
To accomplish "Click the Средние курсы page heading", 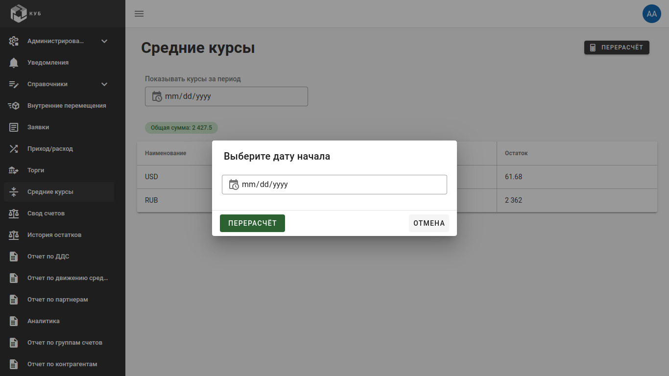I will pyautogui.click(x=198, y=48).
